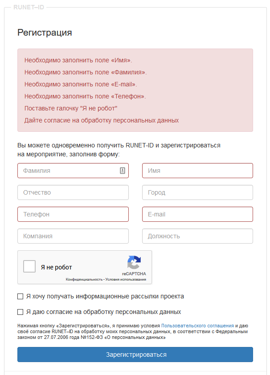Screen dimensions: 270x375
Task: Click the E-mail input field
Action: click(x=197, y=214)
